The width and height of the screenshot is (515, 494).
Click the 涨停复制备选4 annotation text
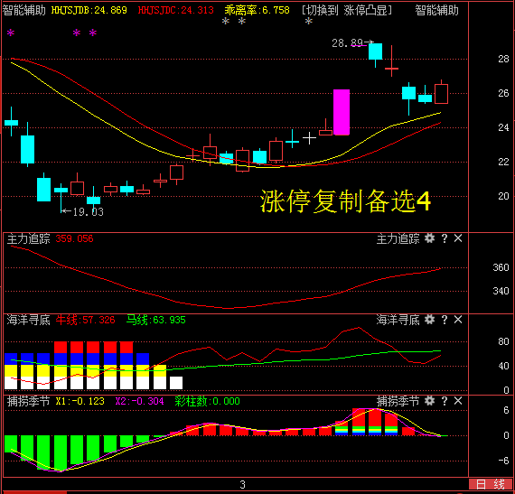[345, 200]
